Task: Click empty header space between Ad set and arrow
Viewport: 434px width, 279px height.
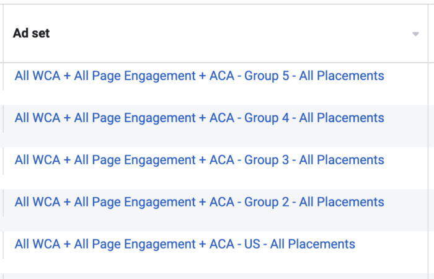Action: pos(230,33)
